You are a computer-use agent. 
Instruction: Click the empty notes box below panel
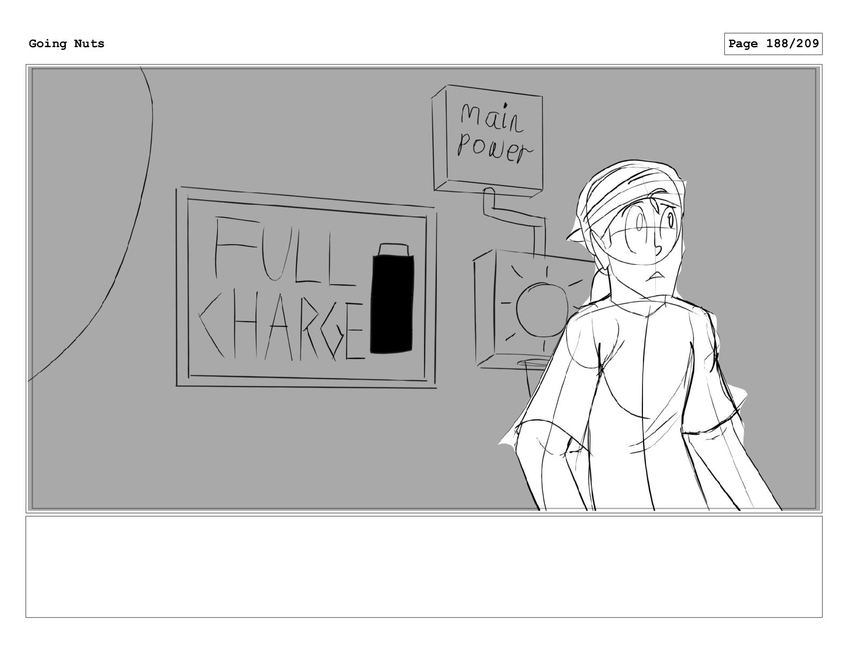tap(423, 566)
